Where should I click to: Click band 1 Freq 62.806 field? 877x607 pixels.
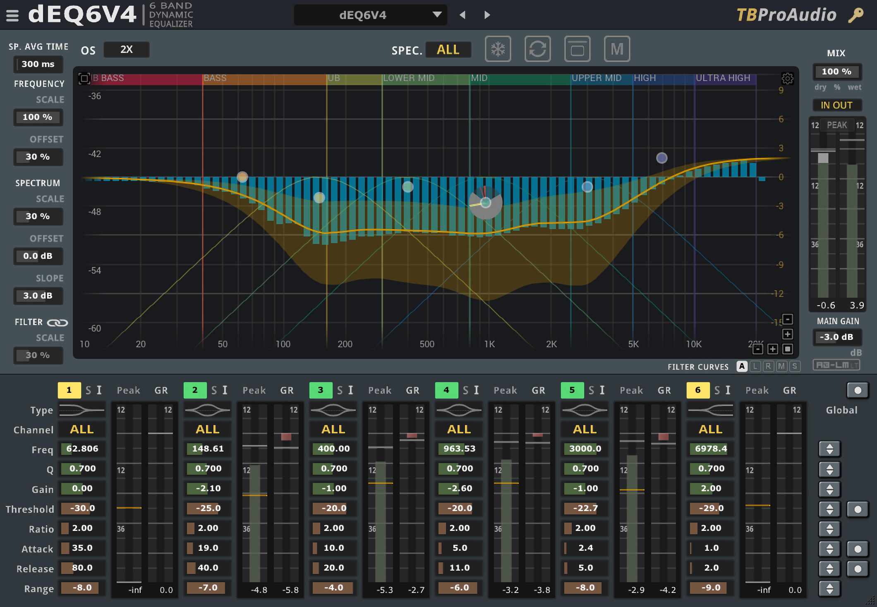tap(81, 449)
